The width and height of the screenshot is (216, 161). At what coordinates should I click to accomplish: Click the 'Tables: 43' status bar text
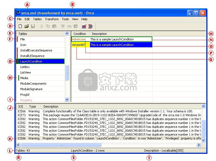23,150
